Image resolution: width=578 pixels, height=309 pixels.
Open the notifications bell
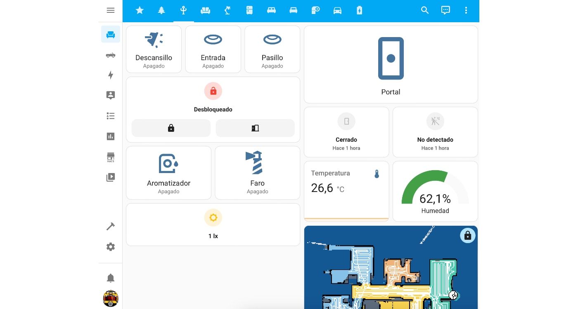click(110, 278)
